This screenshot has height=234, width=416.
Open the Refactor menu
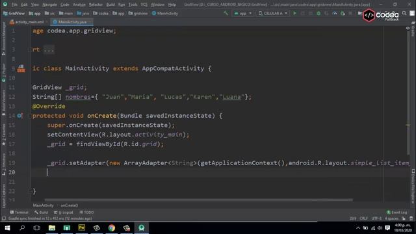point(96,5)
